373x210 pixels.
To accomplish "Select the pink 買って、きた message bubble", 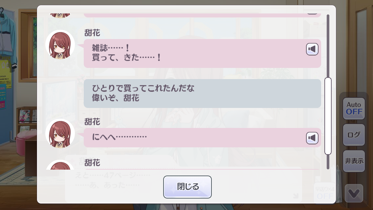I will coord(202,53).
